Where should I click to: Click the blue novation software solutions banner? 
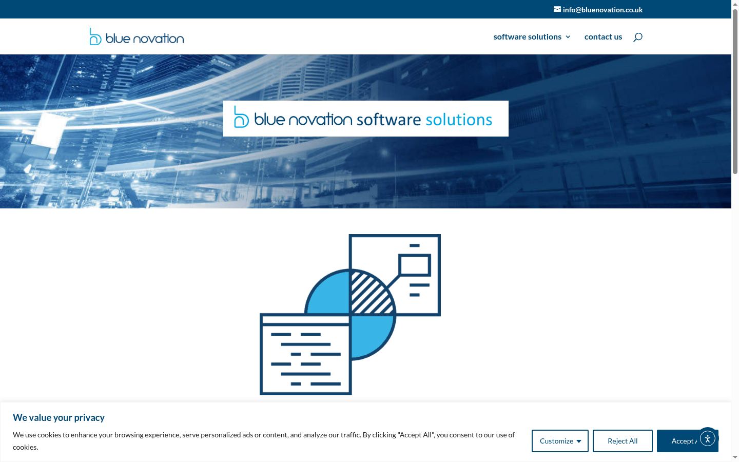[366, 119]
